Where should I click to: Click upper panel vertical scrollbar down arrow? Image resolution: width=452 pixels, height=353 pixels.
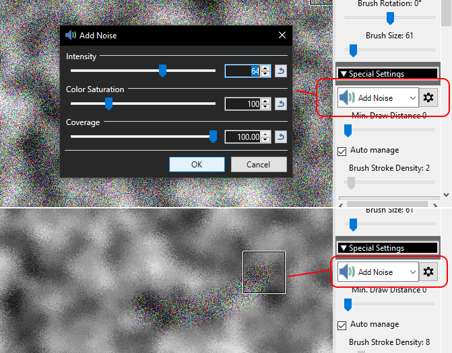tap(446, 195)
